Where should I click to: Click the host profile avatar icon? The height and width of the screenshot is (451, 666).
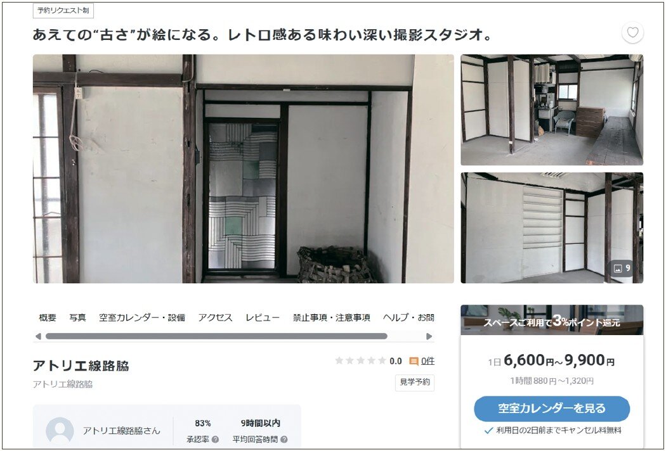60,431
